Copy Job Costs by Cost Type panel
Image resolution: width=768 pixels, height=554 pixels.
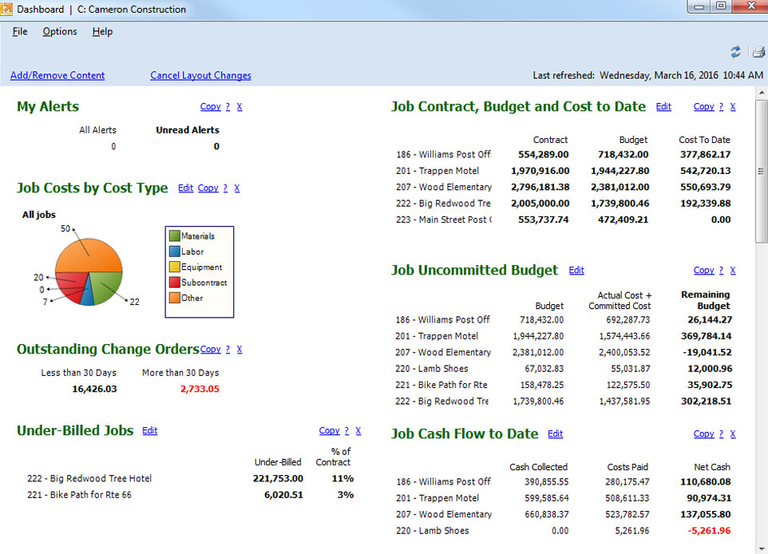coord(208,188)
